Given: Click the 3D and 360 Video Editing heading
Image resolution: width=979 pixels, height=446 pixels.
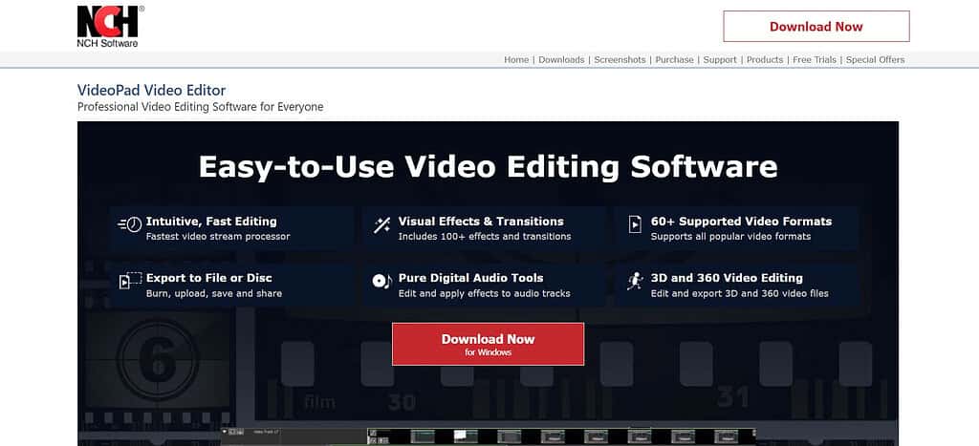Looking at the screenshot, I should pos(727,278).
